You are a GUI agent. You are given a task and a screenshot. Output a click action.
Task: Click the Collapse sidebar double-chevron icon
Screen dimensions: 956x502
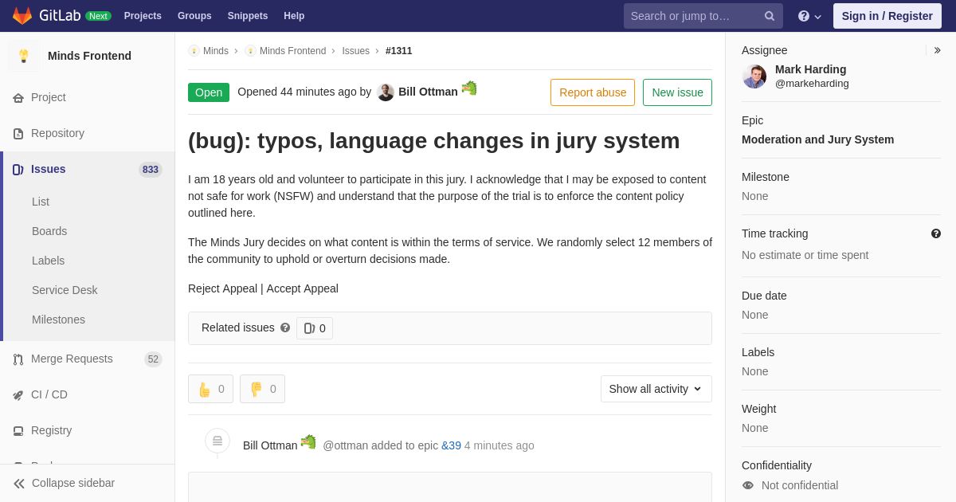tap(19, 483)
